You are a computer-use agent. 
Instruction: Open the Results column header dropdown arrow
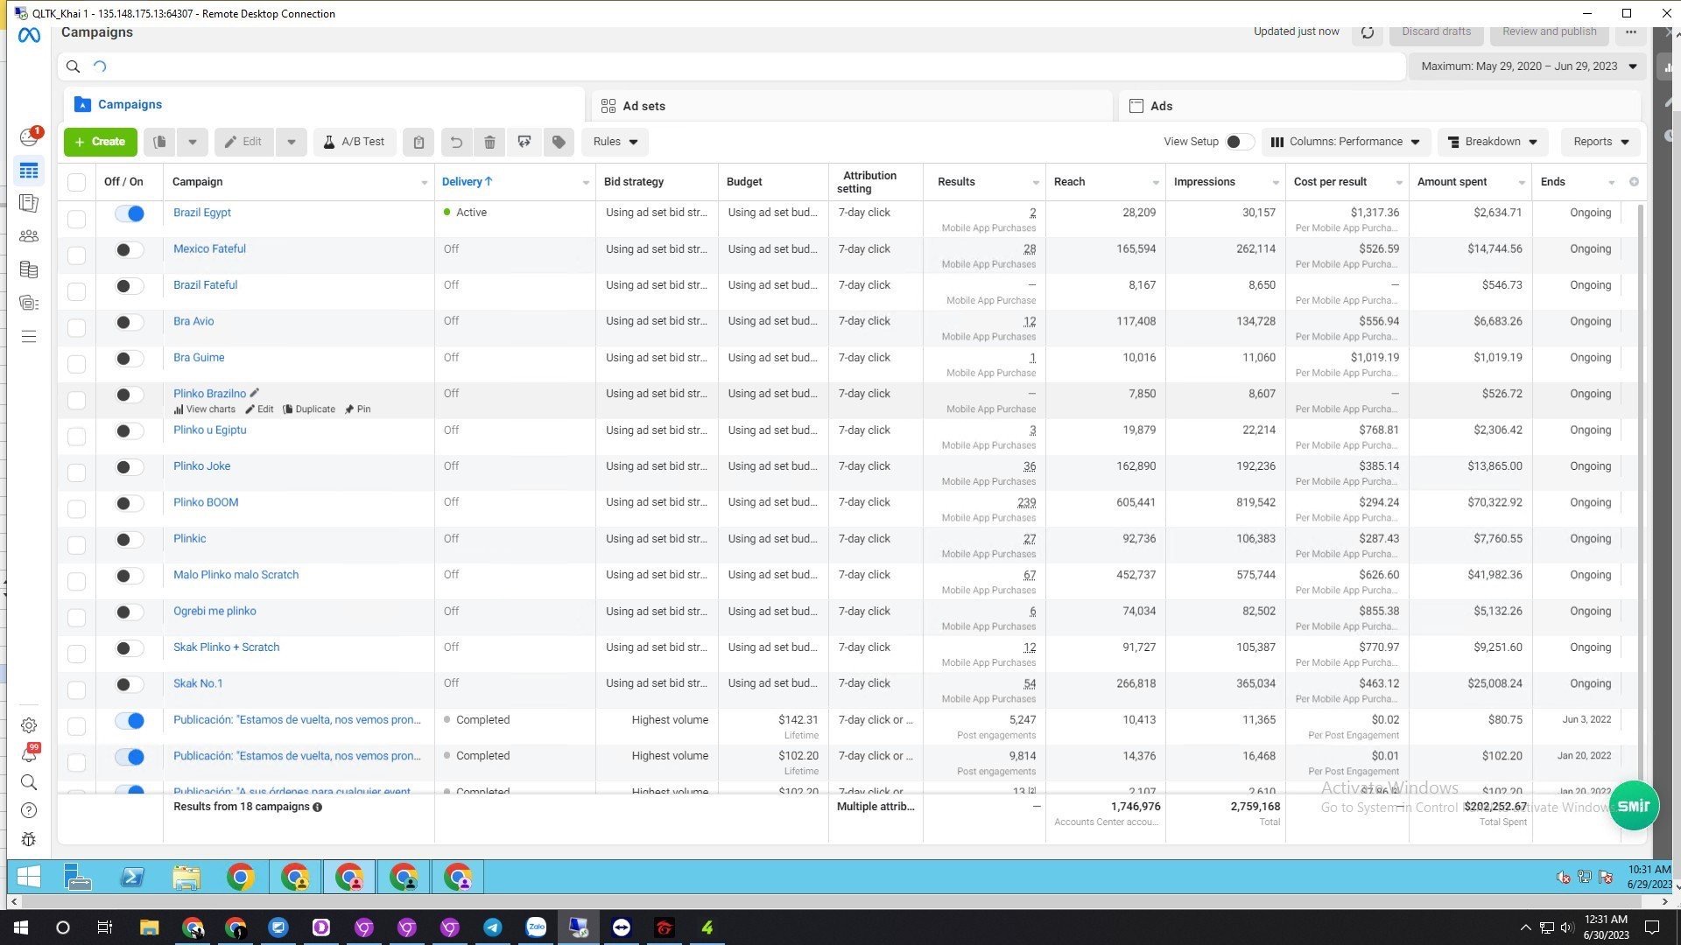click(x=1036, y=183)
